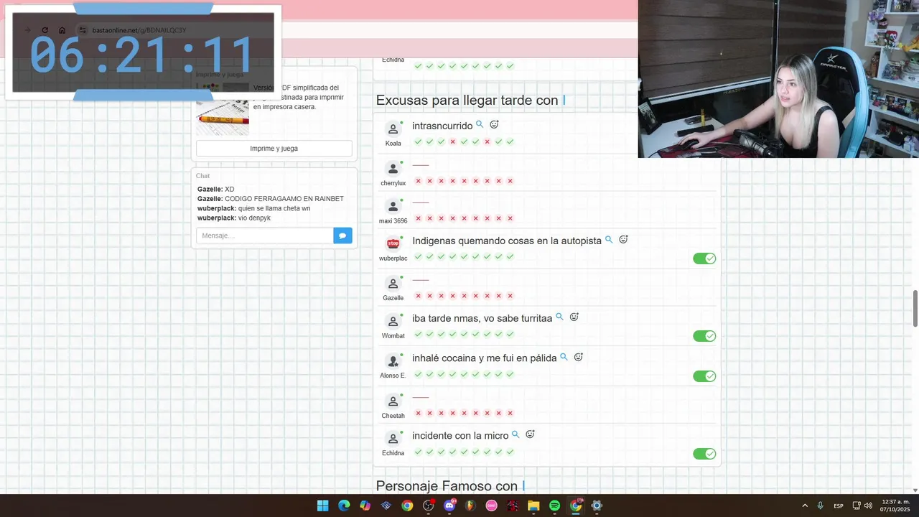Image resolution: width=919 pixels, height=517 pixels.
Task: Click chat message 'vio denpyk'
Action: pos(254,218)
